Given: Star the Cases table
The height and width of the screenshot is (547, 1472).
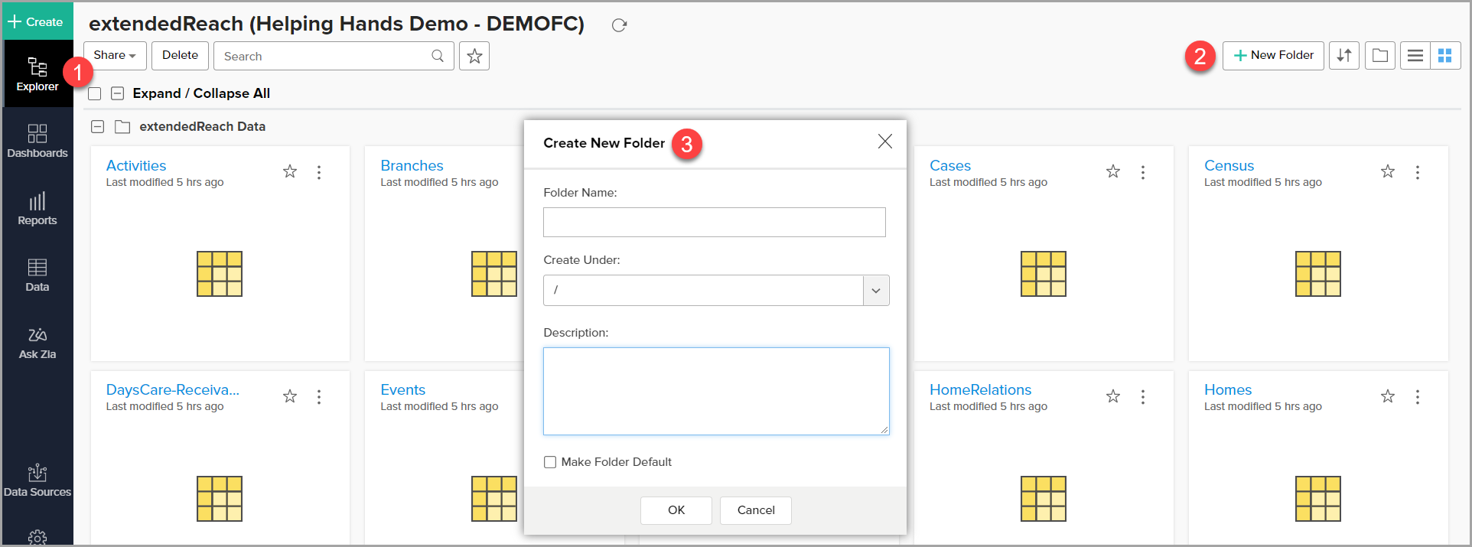Looking at the screenshot, I should tap(1113, 171).
